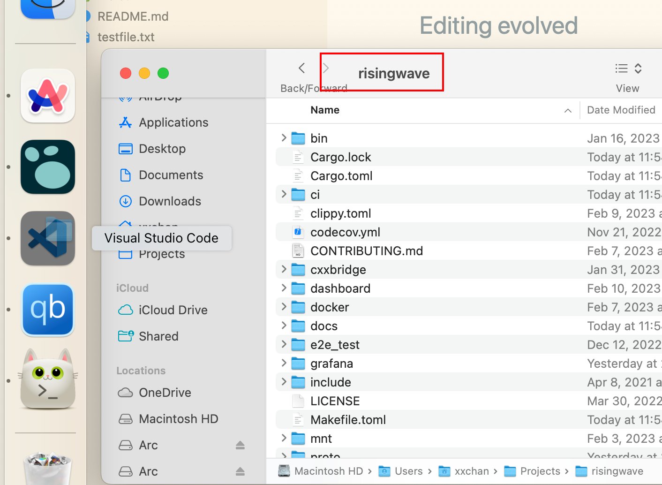
Task: Open xxchan in the path bar
Action: click(x=471, y=471)
